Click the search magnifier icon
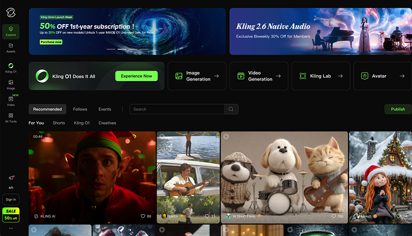 pos(232,109)
